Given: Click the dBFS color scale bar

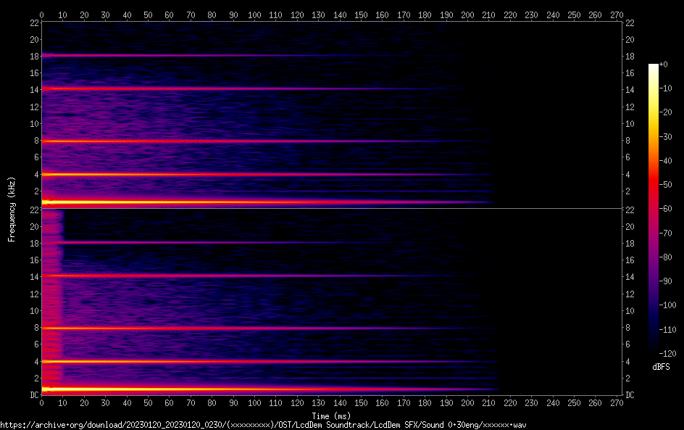Looking at the screenshot, I should coord(654,210).
